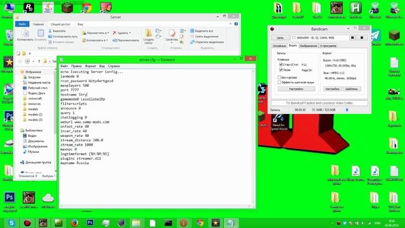Click red X Delete icon in ribbon
This screenshot has width=405, height=228.
click(x=115, y=33)
